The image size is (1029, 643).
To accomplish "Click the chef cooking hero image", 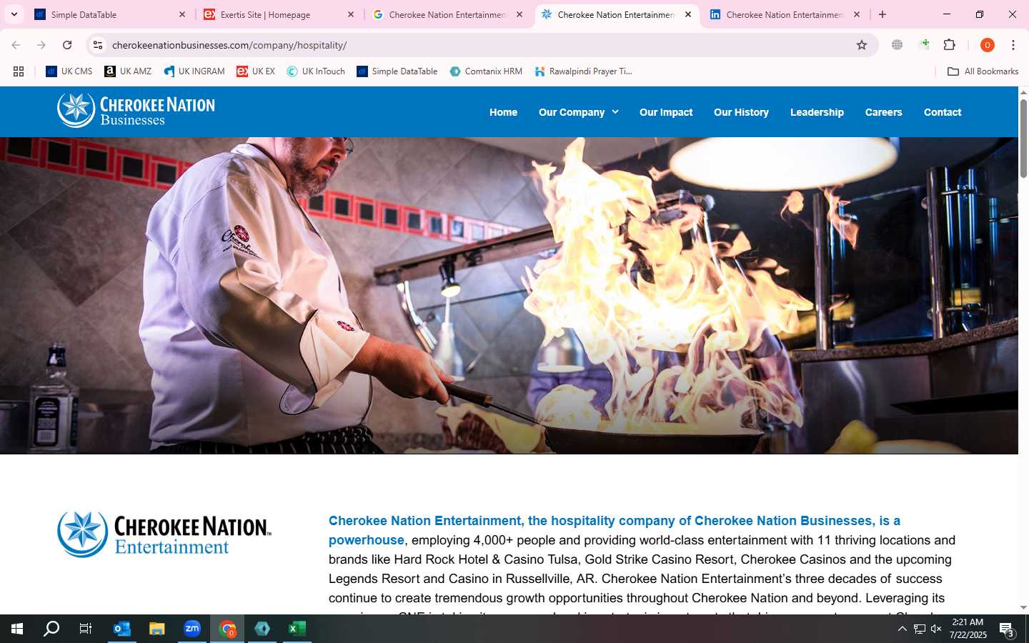I will (509, 296).
